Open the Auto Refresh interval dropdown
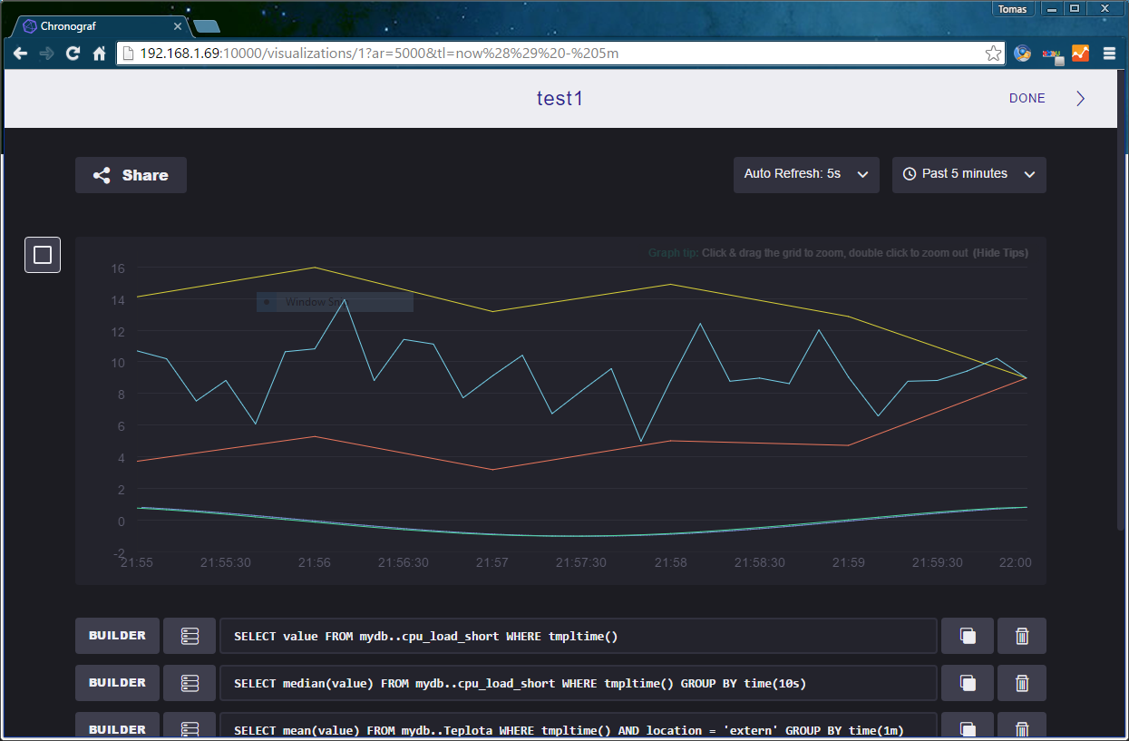The image size is (1129, 741). (805, 174)
